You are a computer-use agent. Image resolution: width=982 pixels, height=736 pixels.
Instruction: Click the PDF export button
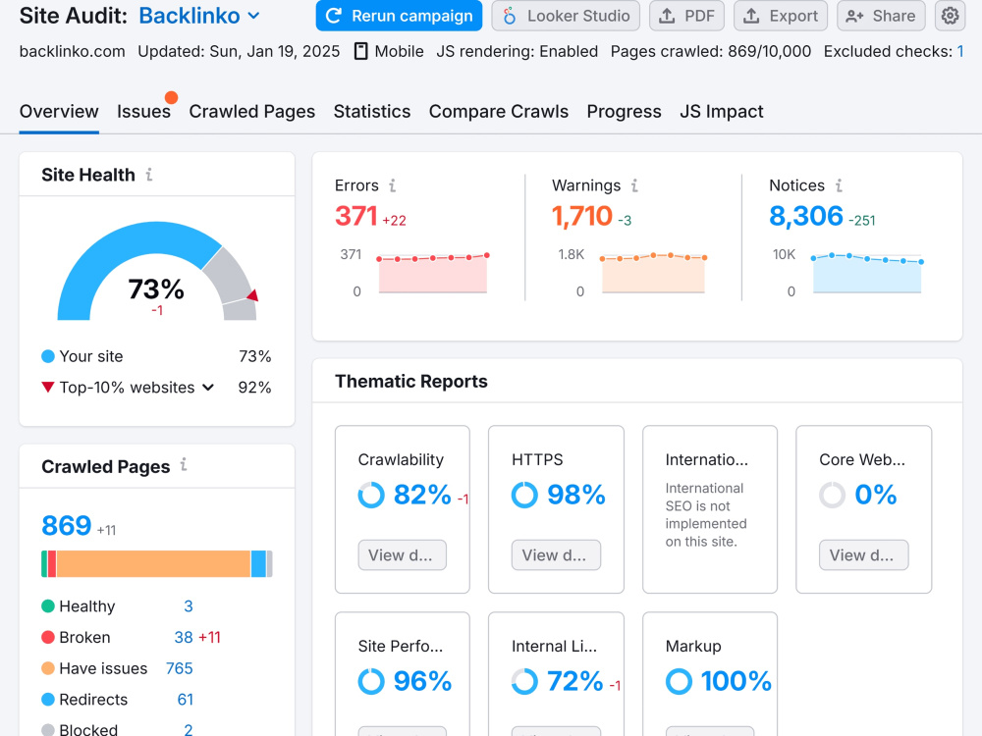[x=686, y=16]
